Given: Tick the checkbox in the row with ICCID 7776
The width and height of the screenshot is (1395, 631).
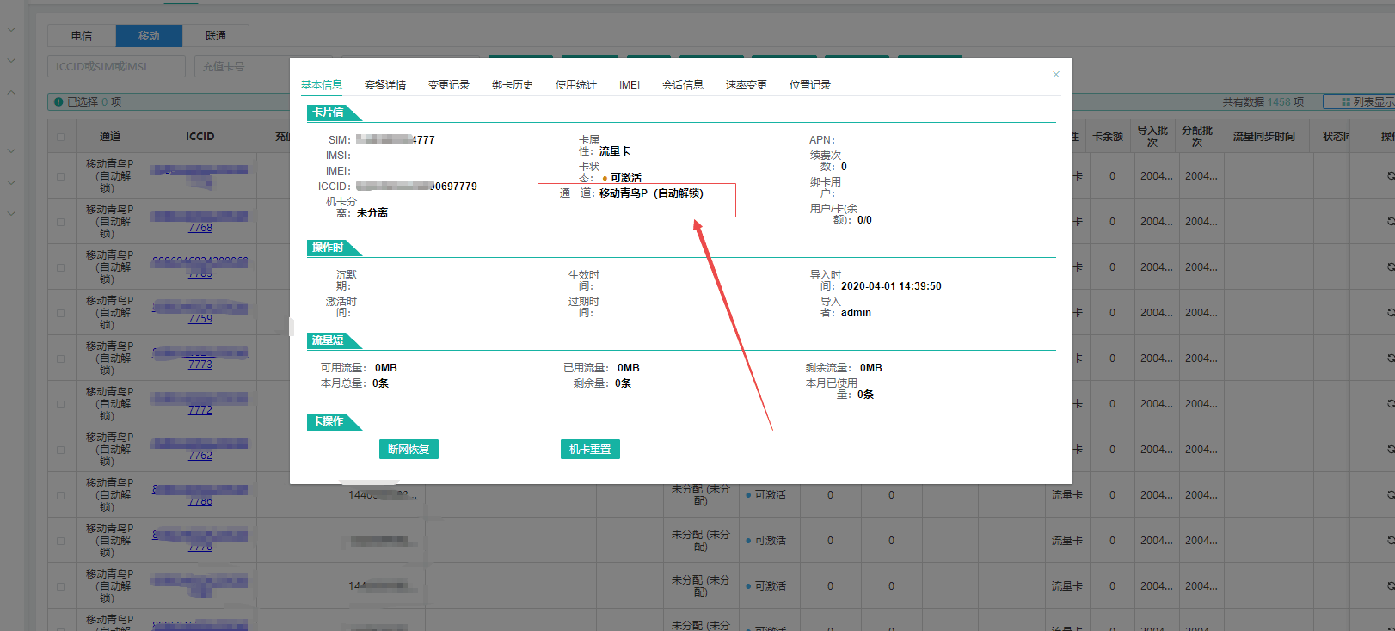Looking at the screenshot, I should point(60,541).
